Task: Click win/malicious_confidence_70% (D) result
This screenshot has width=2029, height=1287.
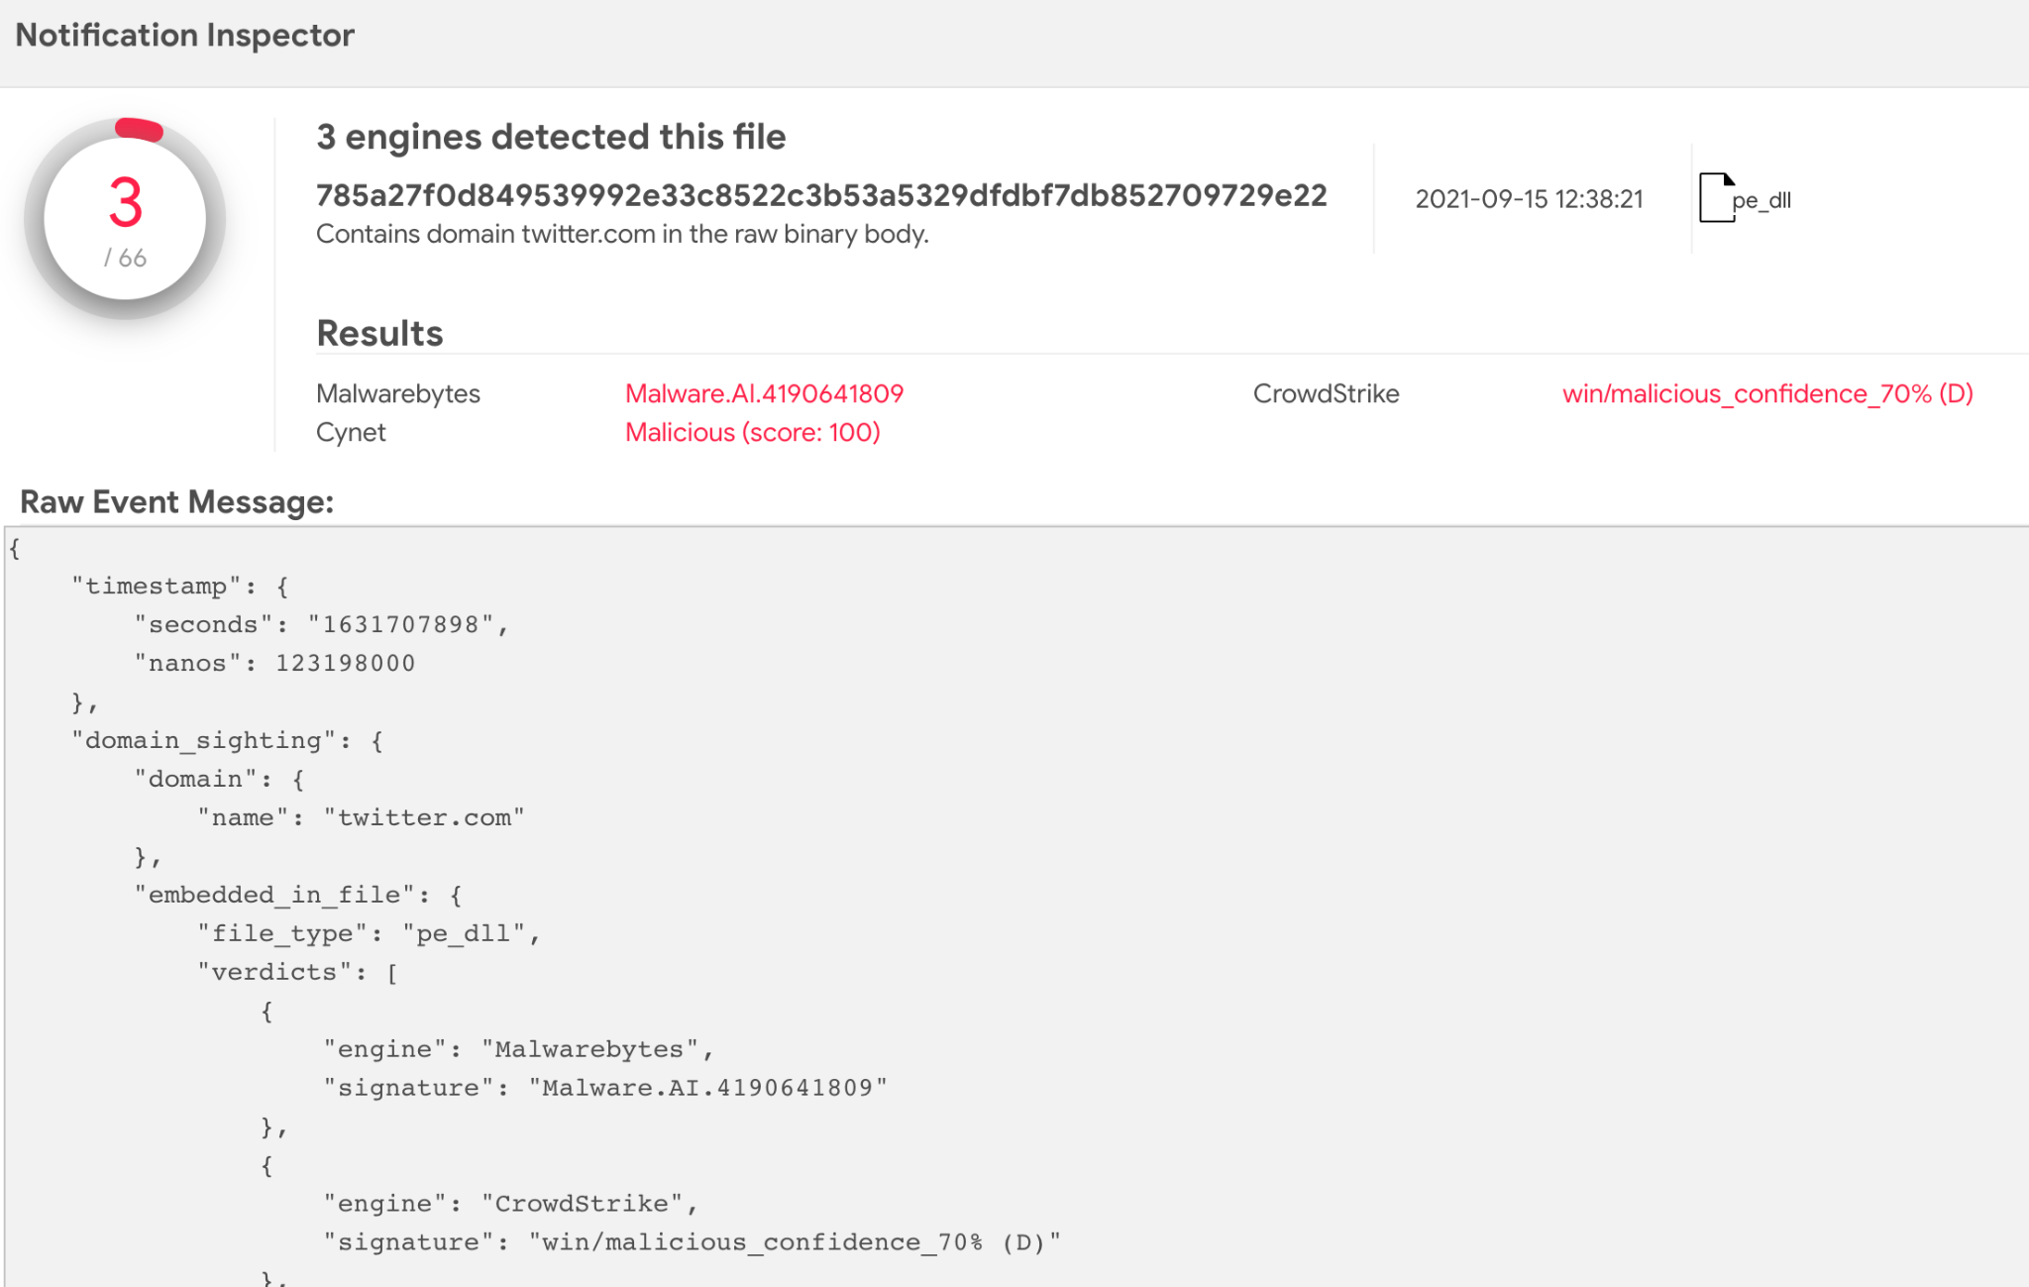Action: (1767, 393)
